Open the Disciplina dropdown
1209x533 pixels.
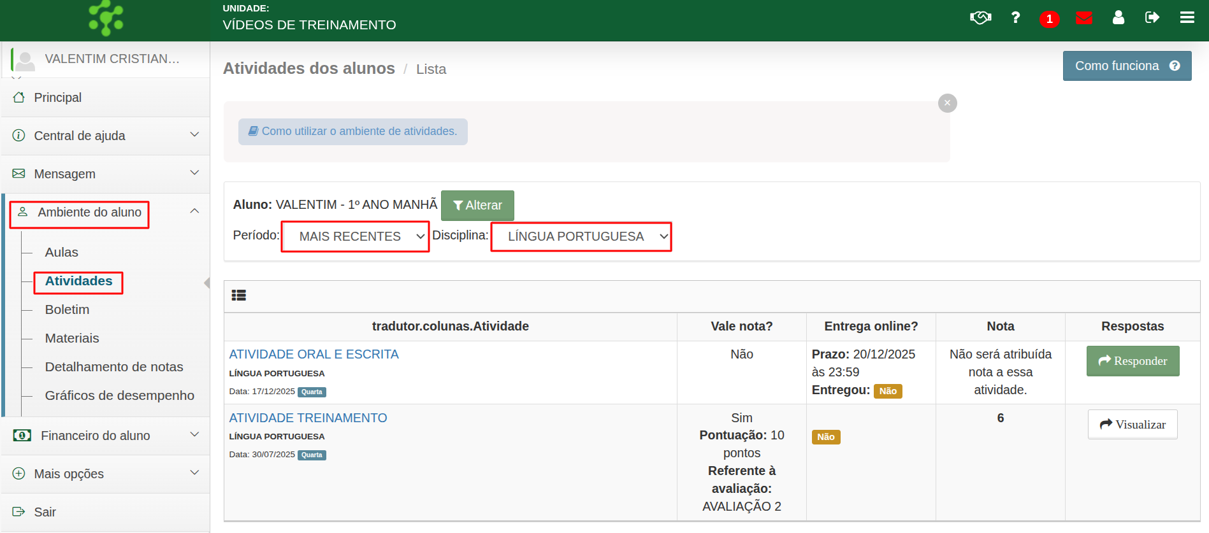(x=581, y=236)
